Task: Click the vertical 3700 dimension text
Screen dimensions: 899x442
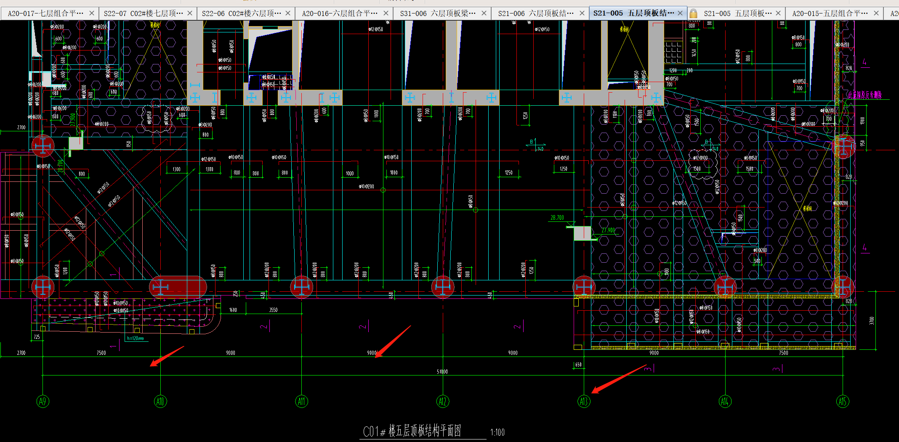Action: [x=872, y=320]
